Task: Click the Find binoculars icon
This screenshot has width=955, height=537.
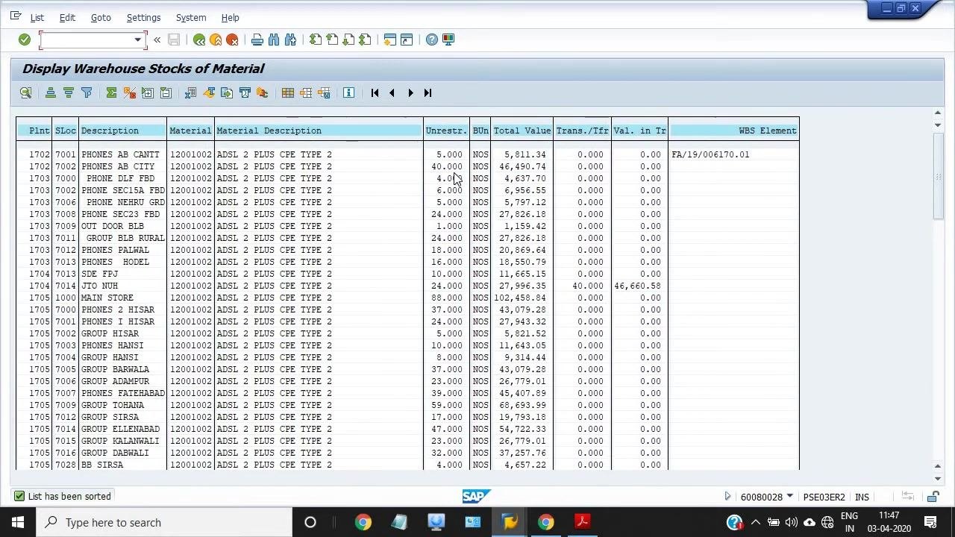Action: pos(274,40)
